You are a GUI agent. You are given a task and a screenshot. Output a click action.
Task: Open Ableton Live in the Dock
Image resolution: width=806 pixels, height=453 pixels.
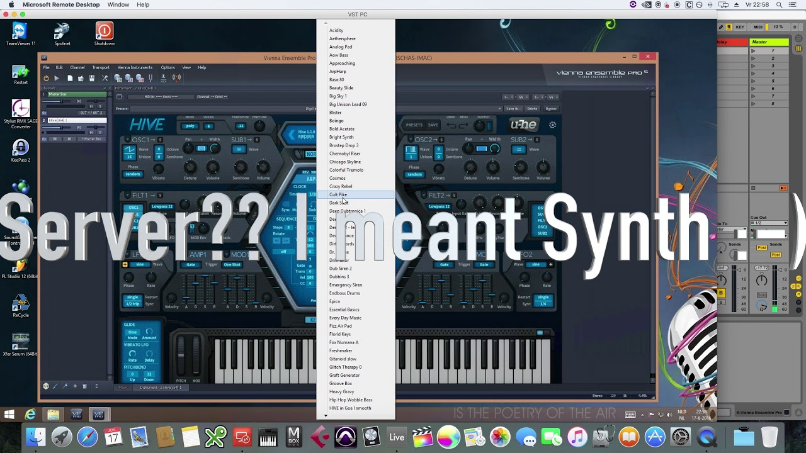(x=397, y=437)
